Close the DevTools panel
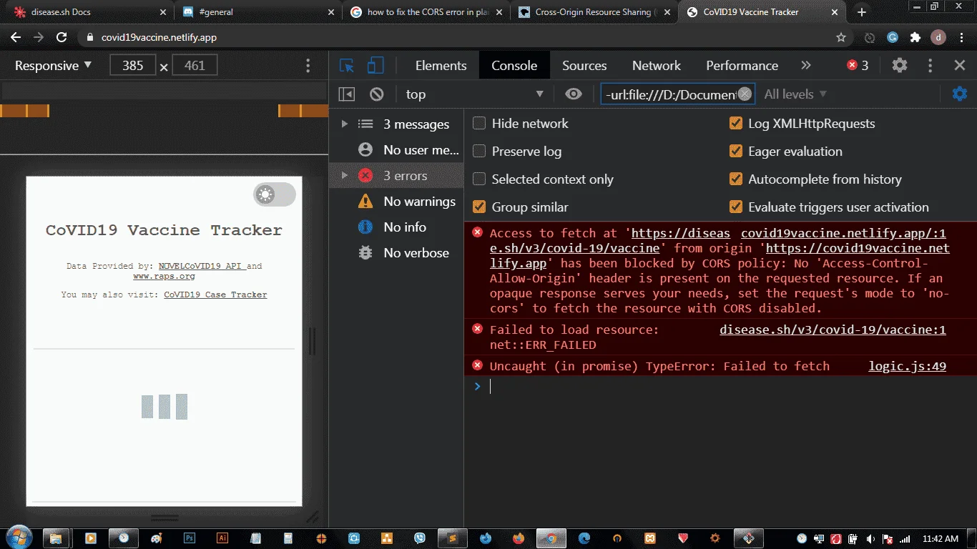Viewport: 977px width, 549px height. pyautogui.click(x=960, y=65)
